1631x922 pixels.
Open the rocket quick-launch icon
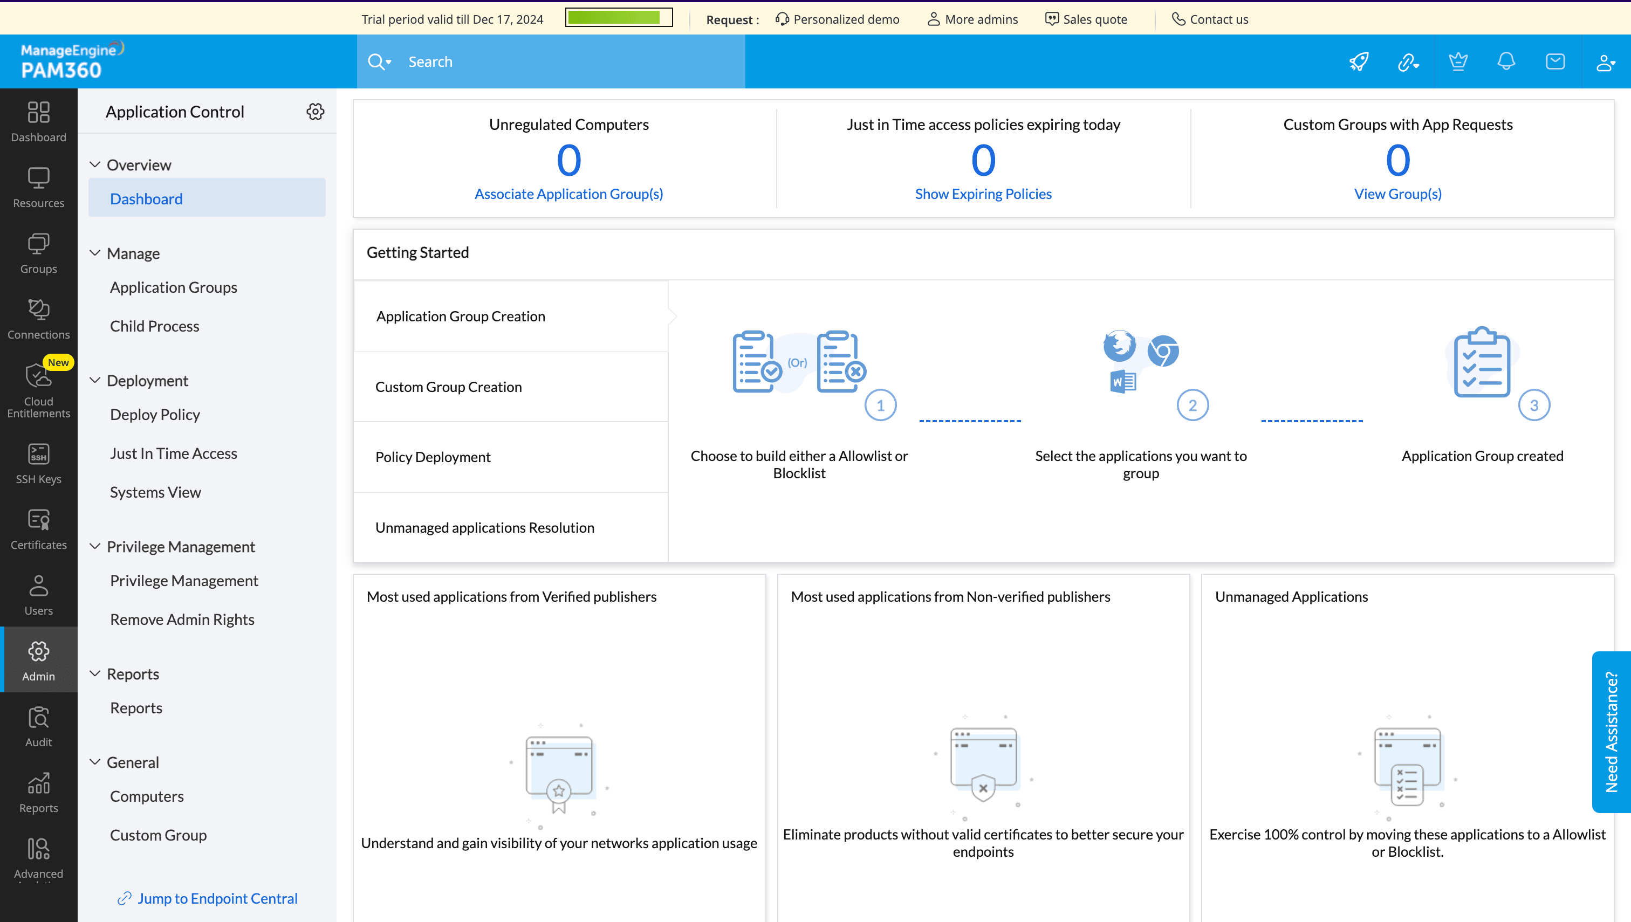point(1359,61)
